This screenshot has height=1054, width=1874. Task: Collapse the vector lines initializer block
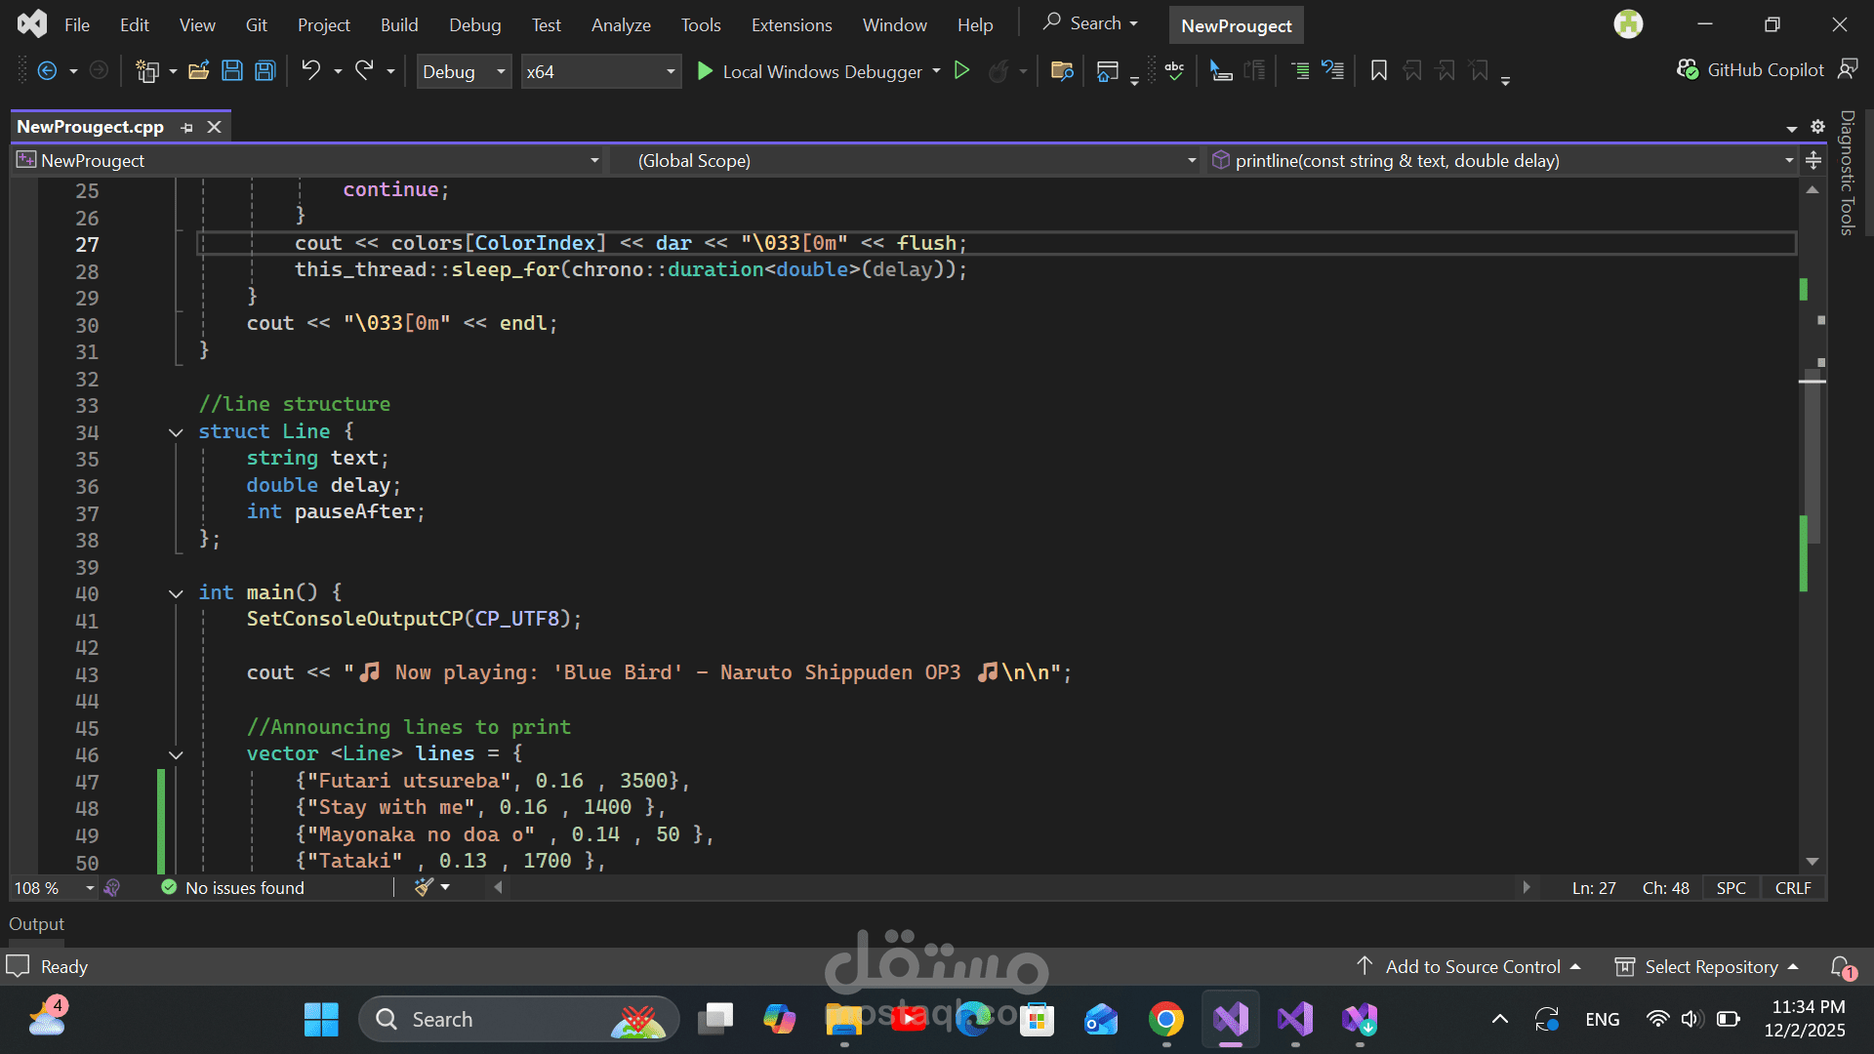point(176,754)
